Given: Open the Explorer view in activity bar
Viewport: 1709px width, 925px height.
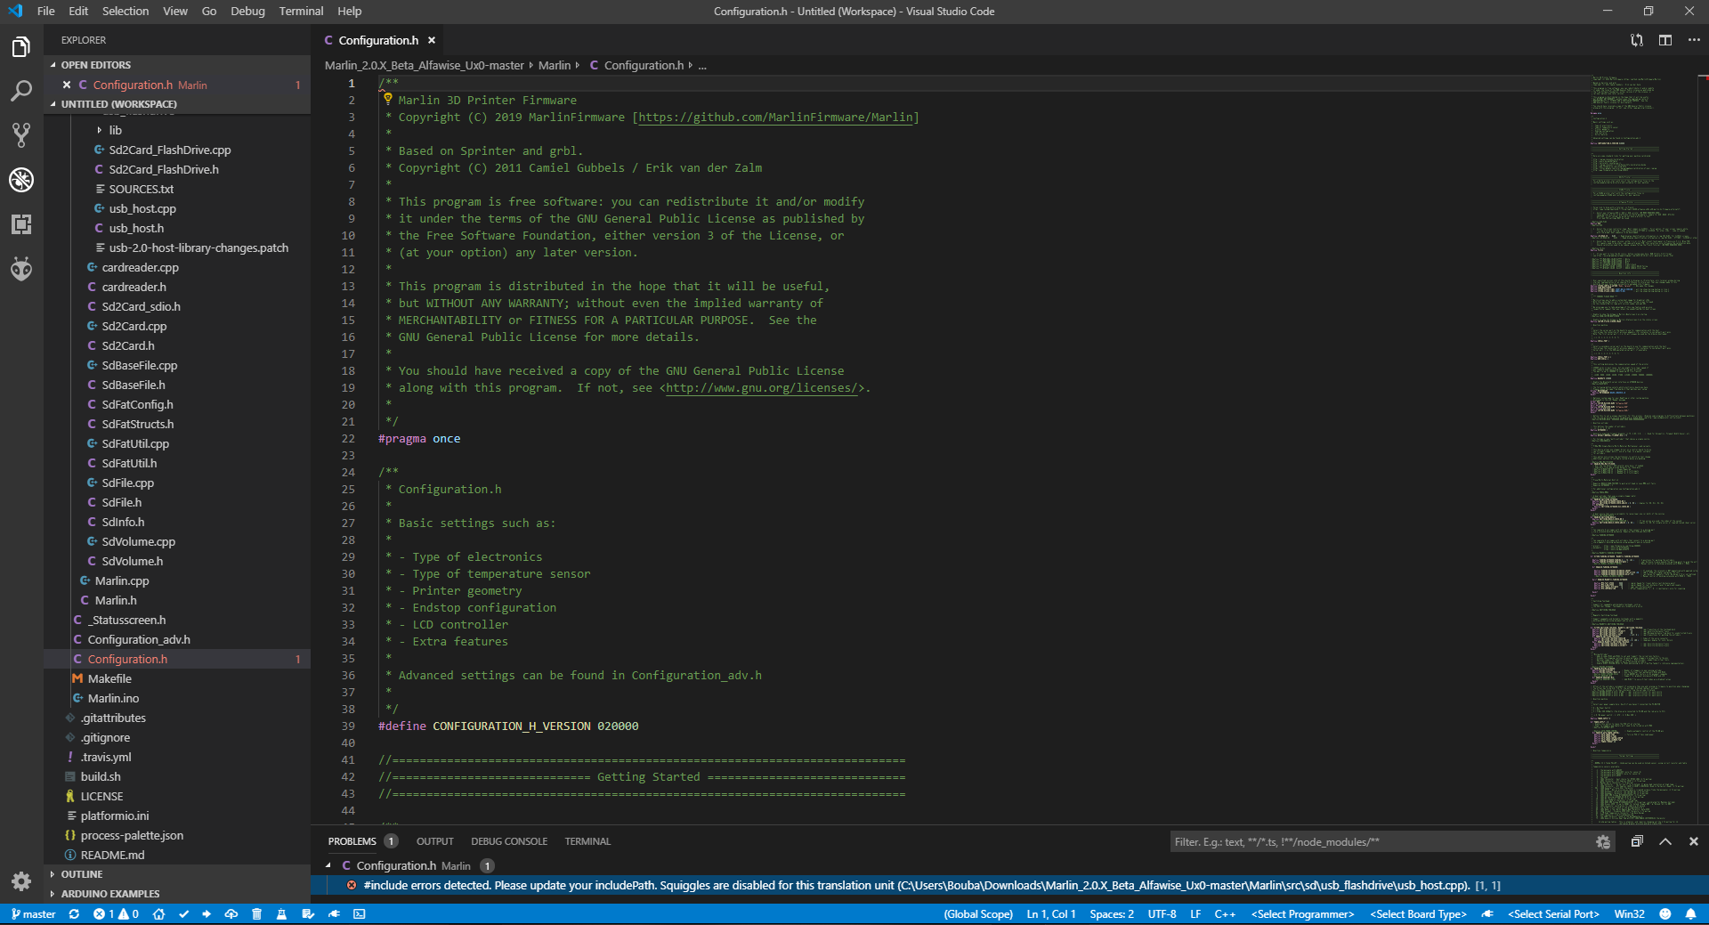Looking at the screenshot, I should pyautogui.click(x=21, y=47).
